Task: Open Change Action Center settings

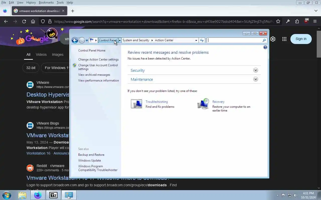Action: click(98, 59)
